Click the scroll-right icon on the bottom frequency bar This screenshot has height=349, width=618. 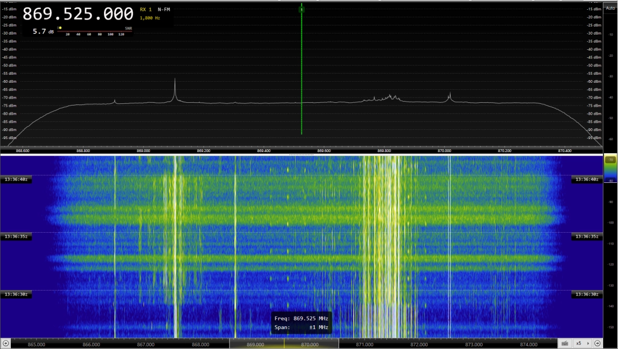[x=597, y=344]
